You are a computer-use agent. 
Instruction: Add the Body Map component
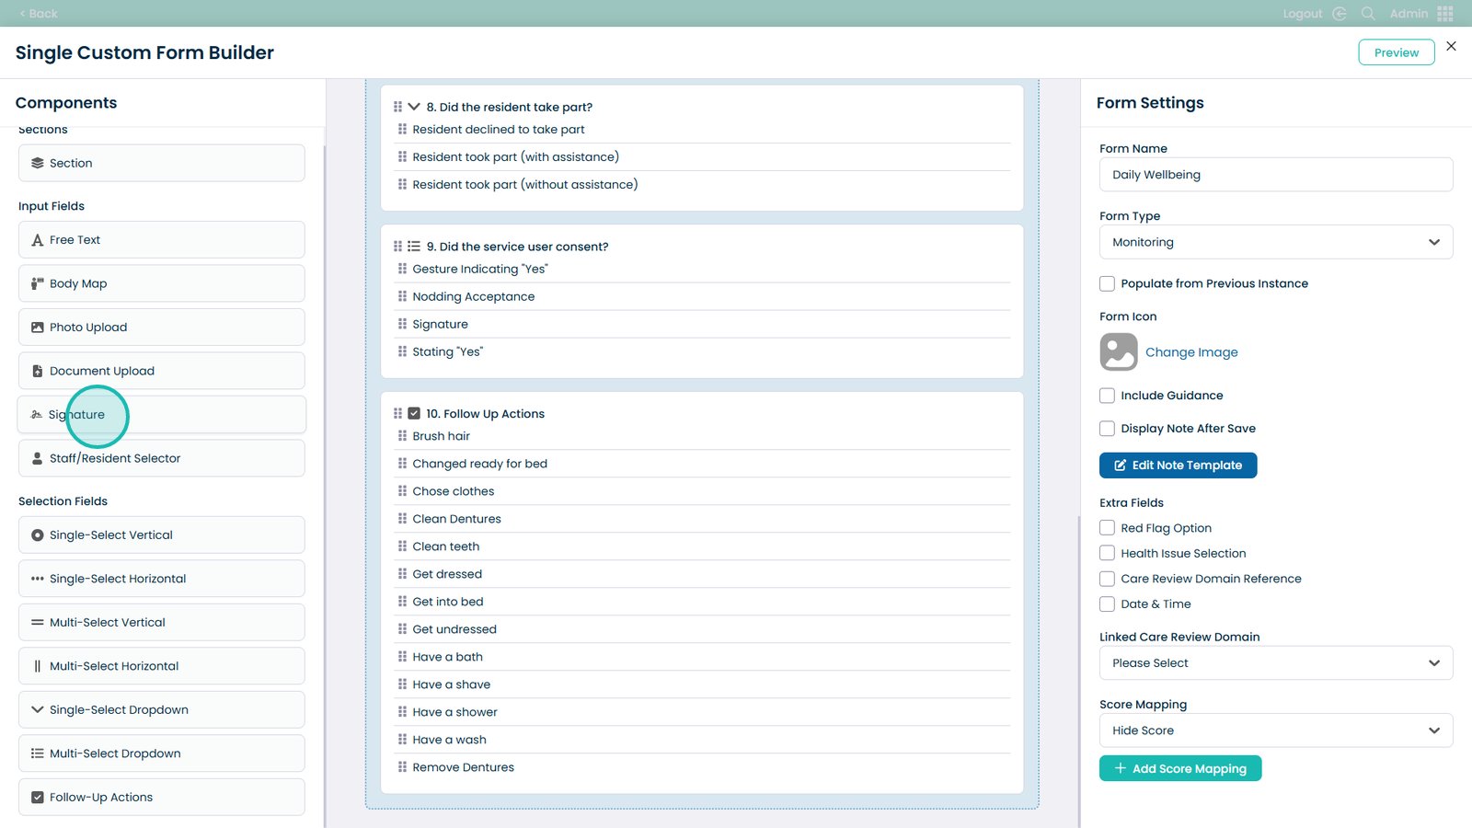click(x=162, y=283)
